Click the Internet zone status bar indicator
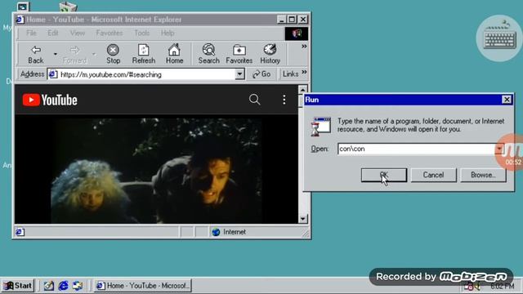This screenshot has height=294, width=523. 230,232
